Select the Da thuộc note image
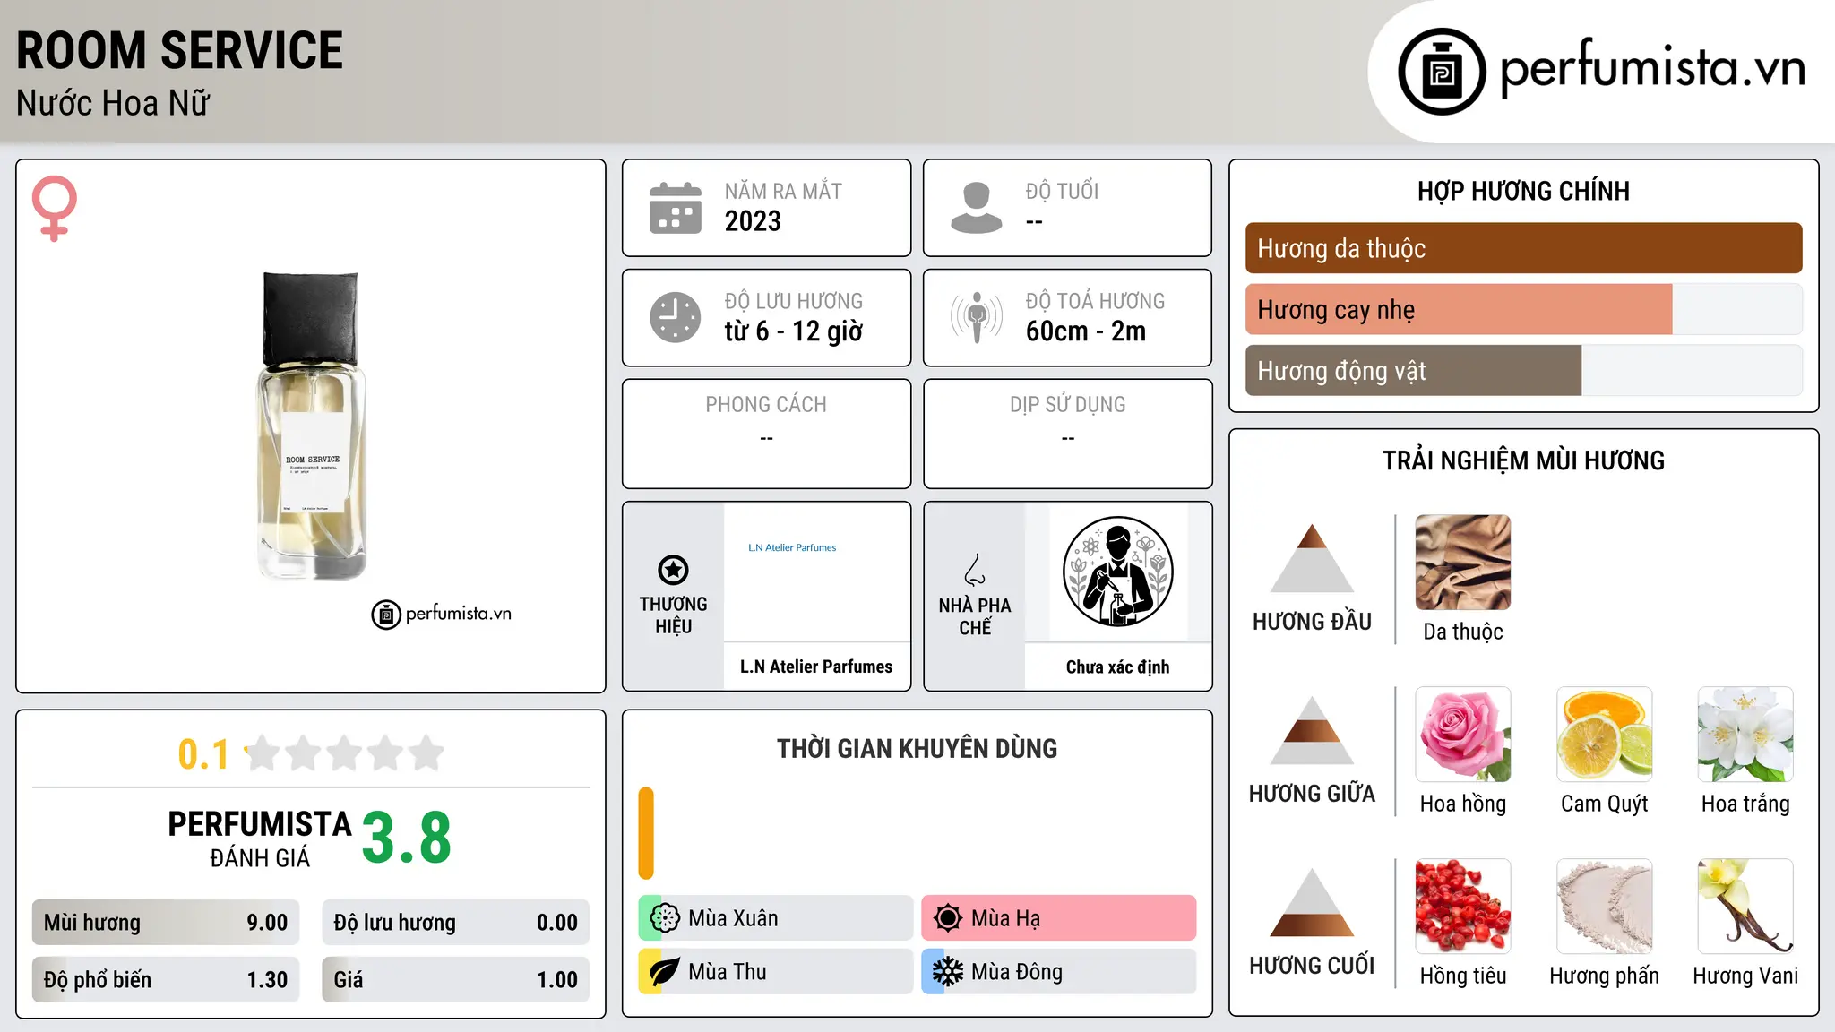Image resolution: width=1835 pixels, height=1032 pixels. click(1463, 563)
